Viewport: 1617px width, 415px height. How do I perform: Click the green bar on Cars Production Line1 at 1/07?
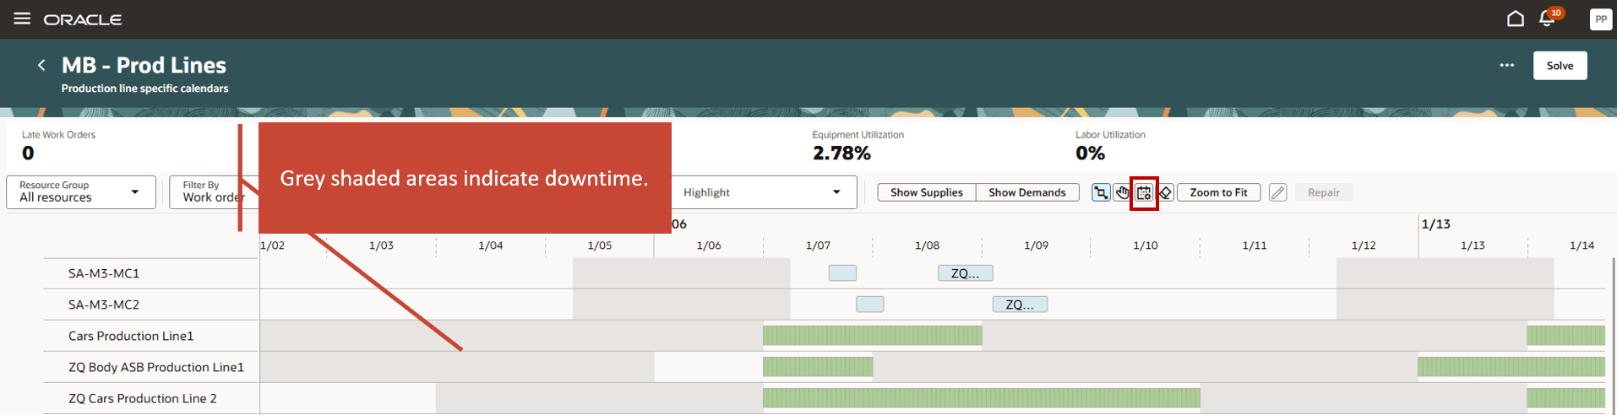[x=872, y=336]
